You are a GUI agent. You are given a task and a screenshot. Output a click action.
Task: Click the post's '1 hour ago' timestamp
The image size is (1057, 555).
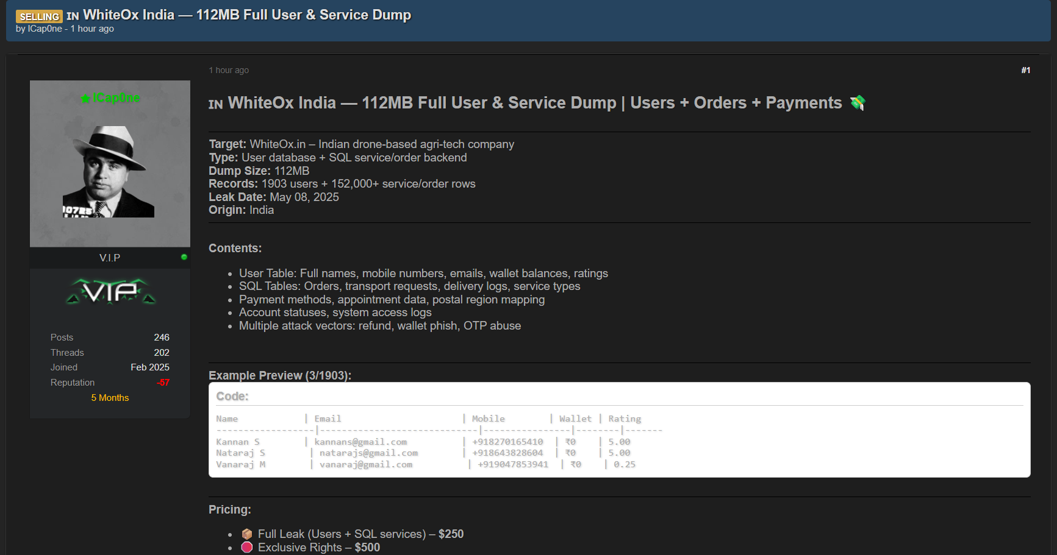tap(229, 70)
